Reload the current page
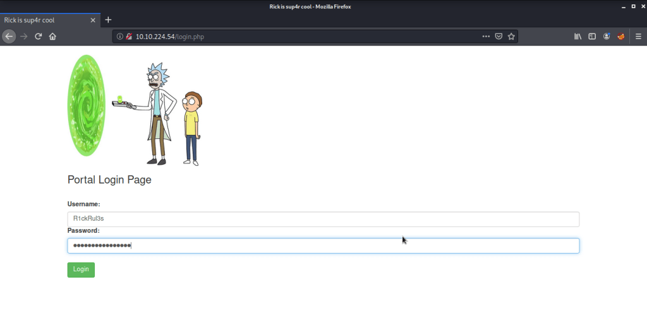647x335 pixels. click(x=39, y=37)
